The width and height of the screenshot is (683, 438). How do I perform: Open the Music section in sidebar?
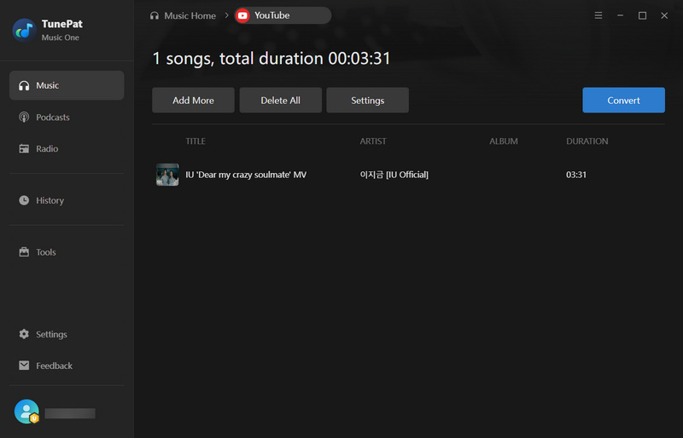click(x=67, y=85)
